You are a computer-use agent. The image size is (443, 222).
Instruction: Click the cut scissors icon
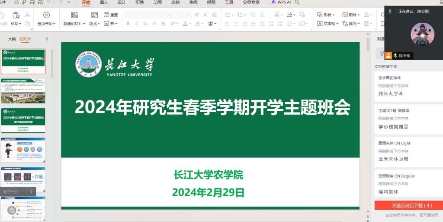click(x=27, y=15)
